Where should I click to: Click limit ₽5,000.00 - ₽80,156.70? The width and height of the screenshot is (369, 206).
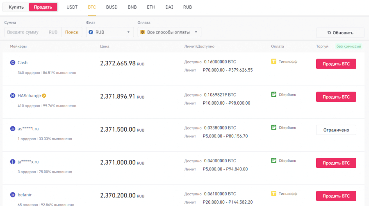225,136
